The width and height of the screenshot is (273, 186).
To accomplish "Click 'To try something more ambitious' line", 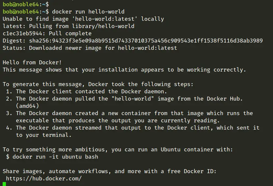I will [x=118, y=150].
